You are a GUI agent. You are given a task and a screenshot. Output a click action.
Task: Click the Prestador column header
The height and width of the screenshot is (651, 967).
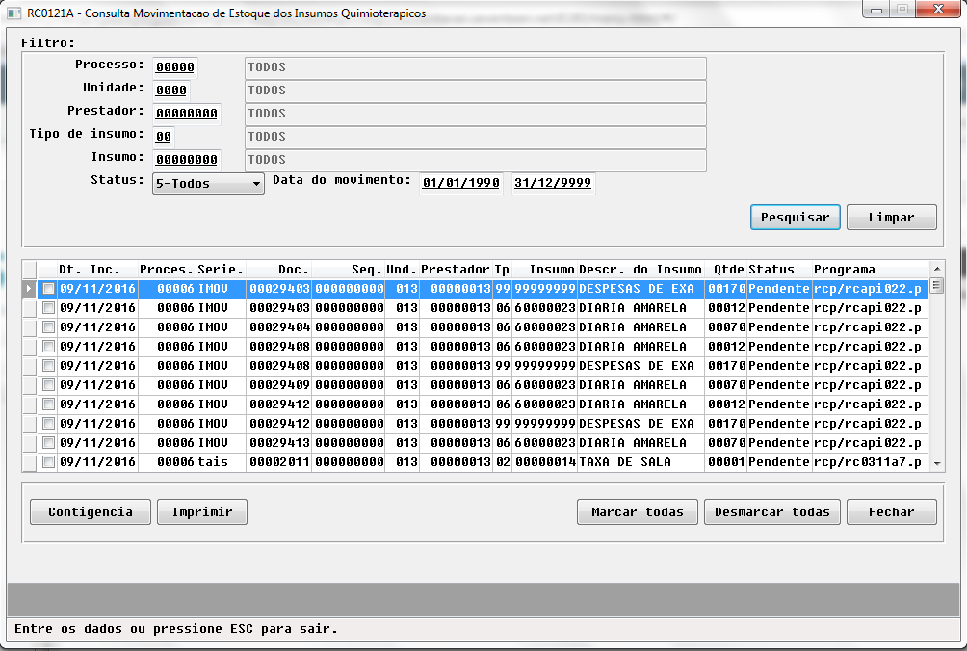click(456, 270)
